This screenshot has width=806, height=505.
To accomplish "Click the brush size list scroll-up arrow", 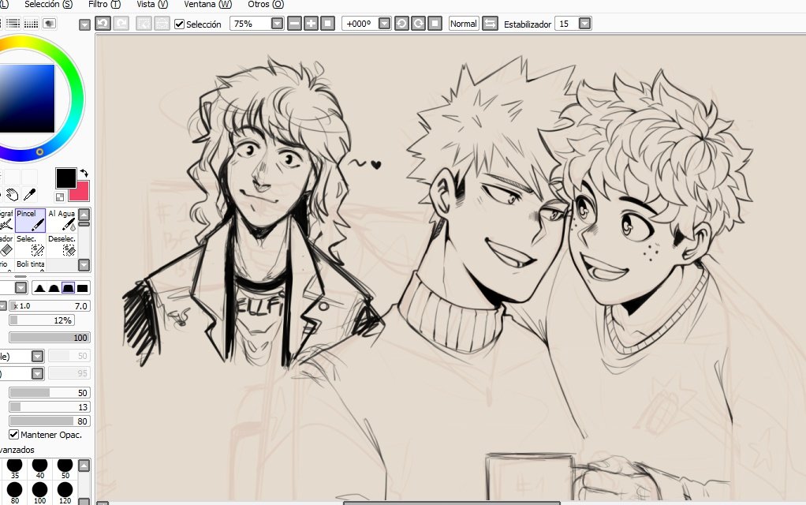I will click(84, 466).
